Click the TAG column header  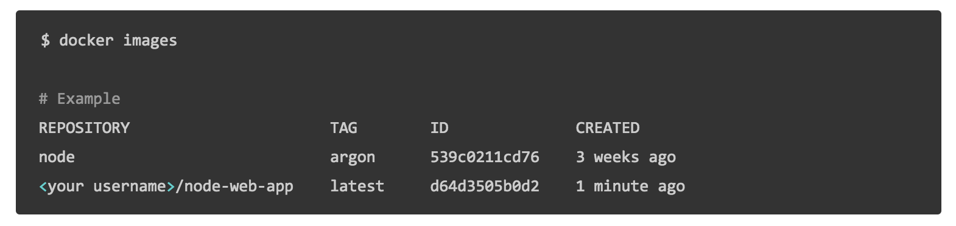343,128
